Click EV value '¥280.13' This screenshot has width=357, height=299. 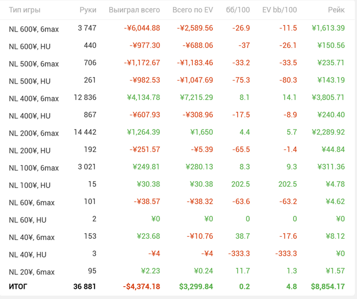[x=199, y=167]
